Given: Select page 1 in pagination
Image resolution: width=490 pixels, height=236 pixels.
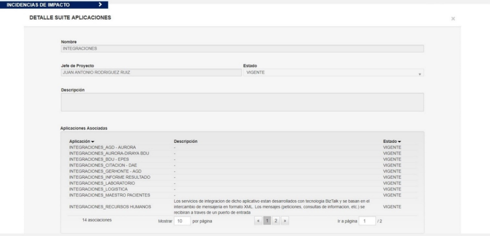Looking at the screenshot, I should [x=267, y=221].
